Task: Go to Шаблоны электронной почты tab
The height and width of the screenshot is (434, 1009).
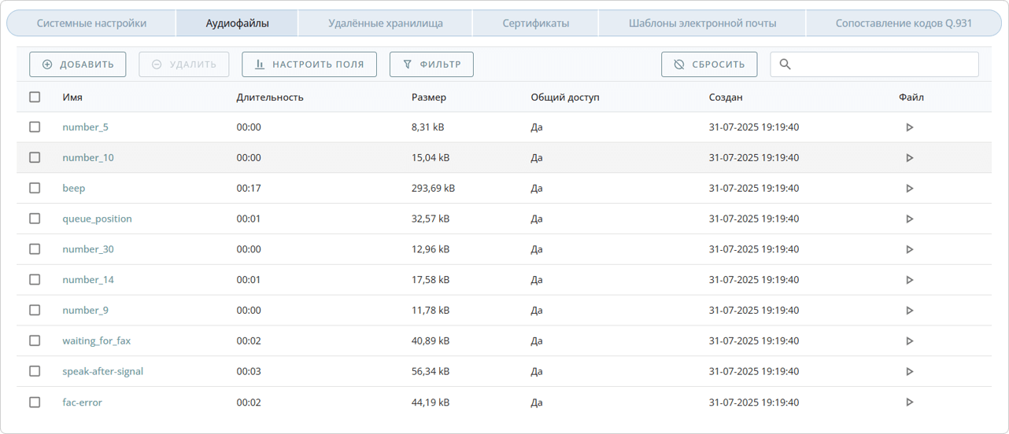Action: click(702, 24)
